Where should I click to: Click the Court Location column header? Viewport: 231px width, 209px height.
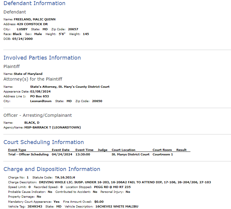(x=123, y=150)
